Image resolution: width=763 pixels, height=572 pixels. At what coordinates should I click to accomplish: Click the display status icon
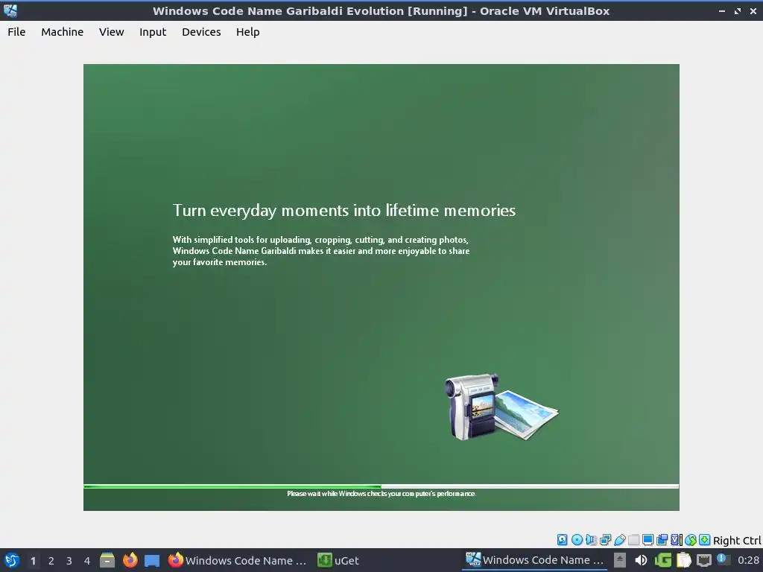coord(648,539)
